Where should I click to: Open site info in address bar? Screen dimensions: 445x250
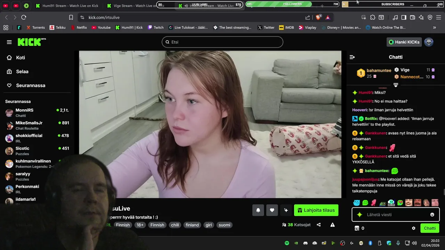pos(82,17)
